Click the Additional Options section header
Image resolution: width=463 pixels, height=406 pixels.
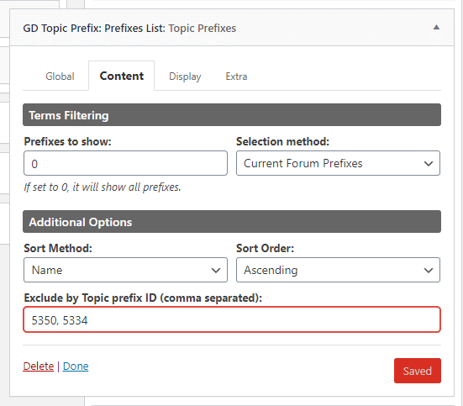232,222
